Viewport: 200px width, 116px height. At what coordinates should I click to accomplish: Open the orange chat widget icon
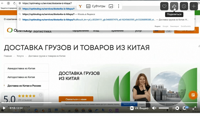193,95
